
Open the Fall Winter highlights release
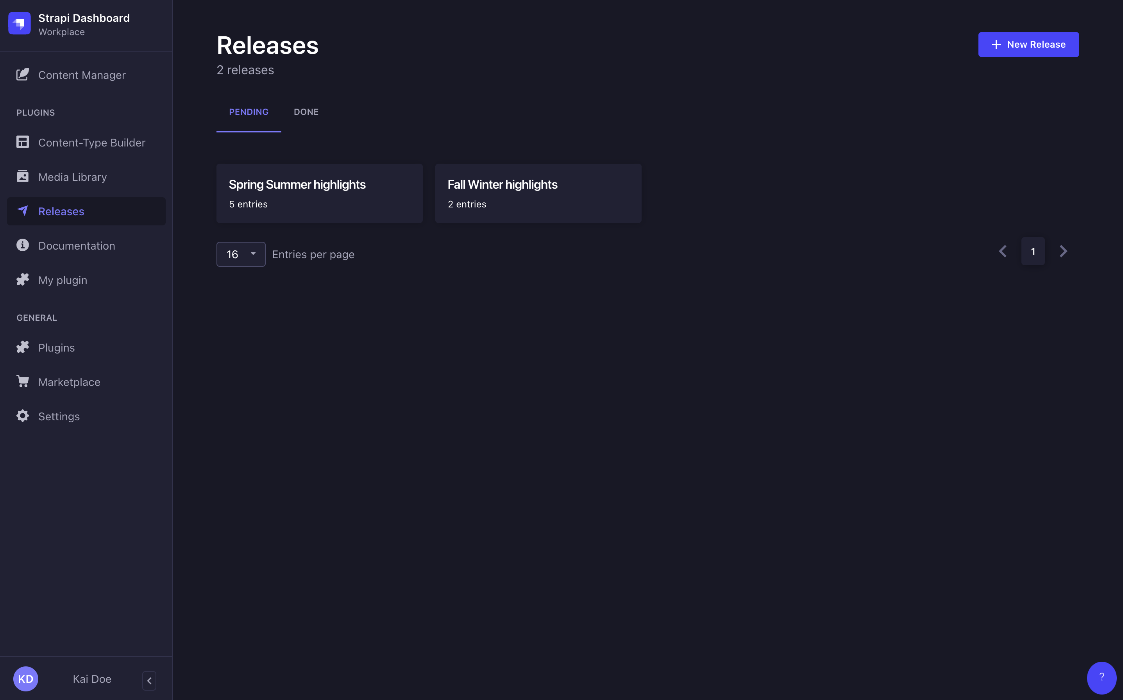coord(538,193)
